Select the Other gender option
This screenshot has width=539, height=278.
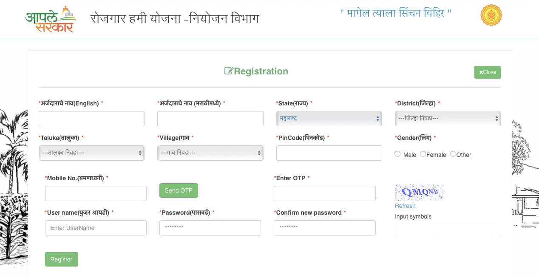click(x=453, y=154)
